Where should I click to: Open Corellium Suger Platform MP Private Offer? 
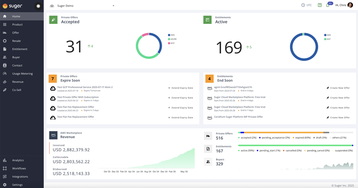(x=238, y=117)
